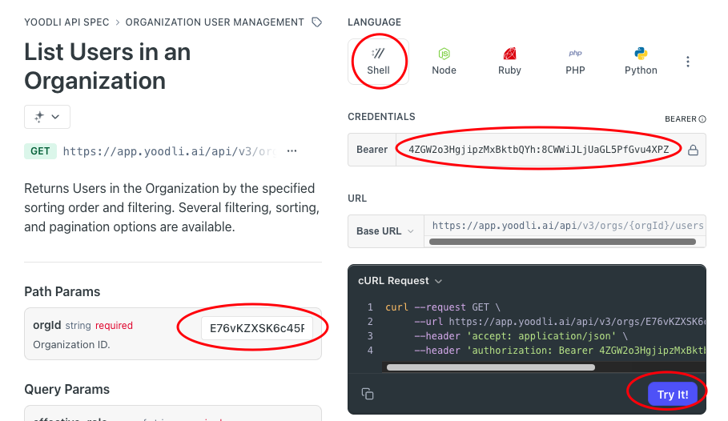Screen dimensions: 728x421
Task: Click the 'curl --request GET' code line
Action: click(x=442, y=307)
